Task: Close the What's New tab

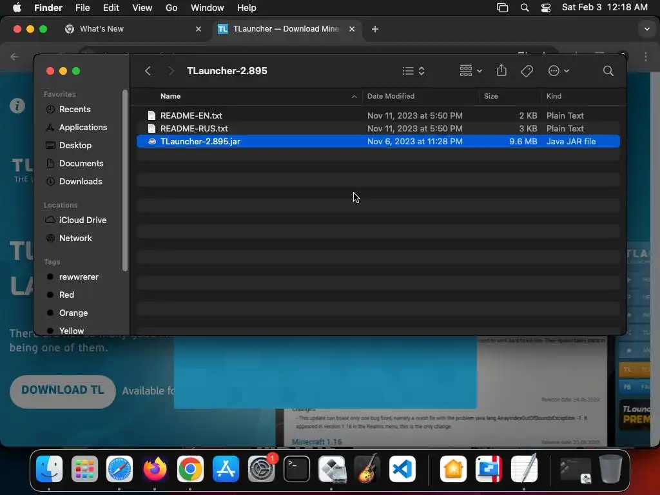Action: 199,29
